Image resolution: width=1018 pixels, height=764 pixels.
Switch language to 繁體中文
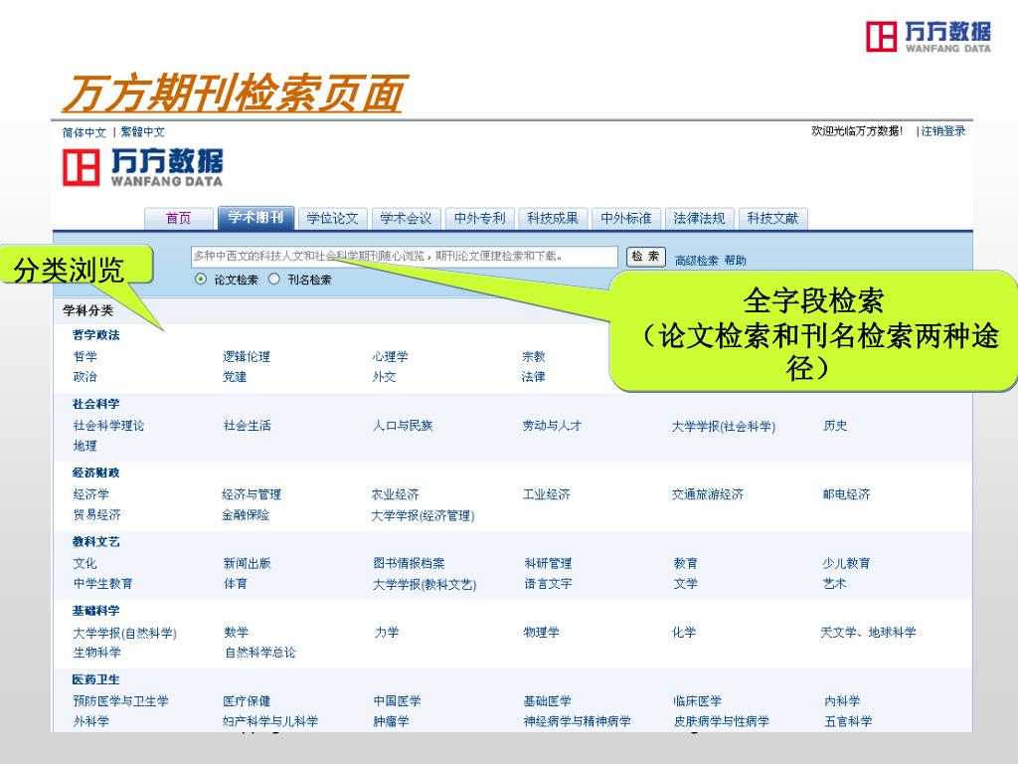point(143,132)
